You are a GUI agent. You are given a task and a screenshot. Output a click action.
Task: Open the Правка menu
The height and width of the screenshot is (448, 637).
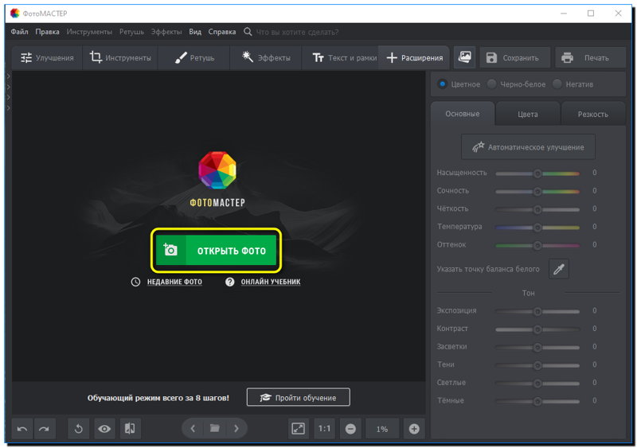pos(47,32)
